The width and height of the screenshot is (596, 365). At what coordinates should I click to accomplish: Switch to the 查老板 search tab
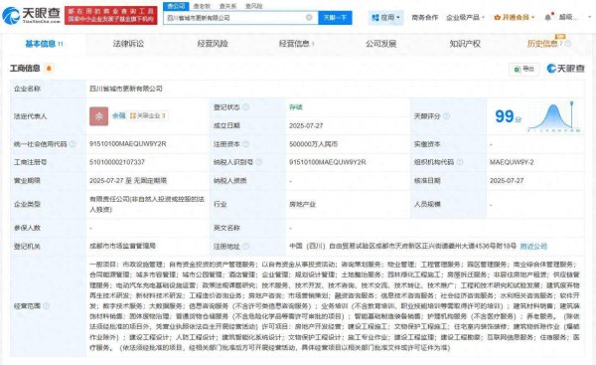pos(202,6)
